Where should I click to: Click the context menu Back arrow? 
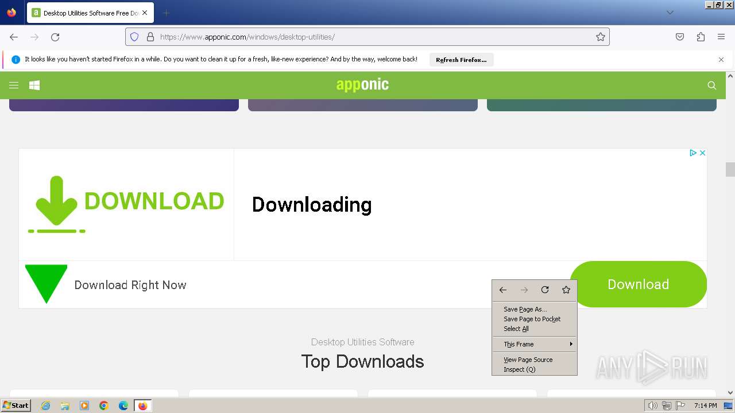point(503,290)
